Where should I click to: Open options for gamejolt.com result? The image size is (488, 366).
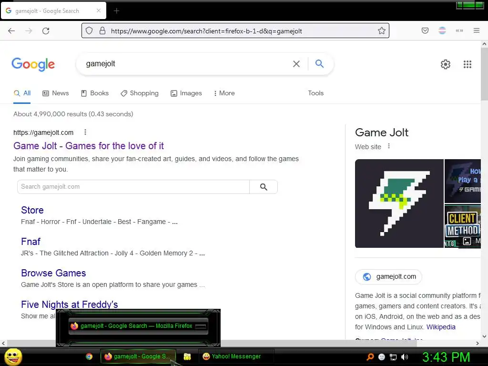pos(85,132)
